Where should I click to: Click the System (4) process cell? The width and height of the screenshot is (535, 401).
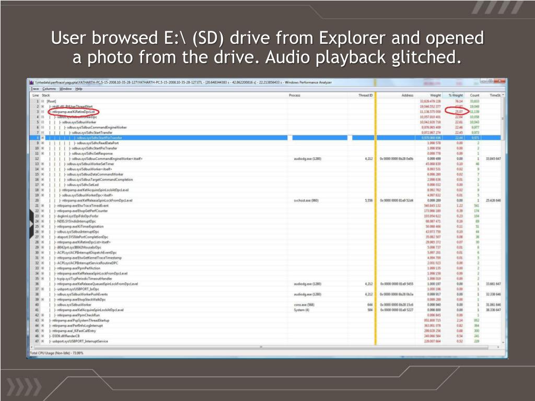301,310
